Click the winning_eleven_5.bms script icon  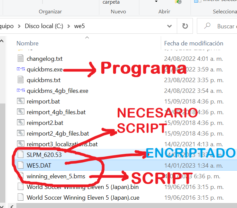[21, 176]
